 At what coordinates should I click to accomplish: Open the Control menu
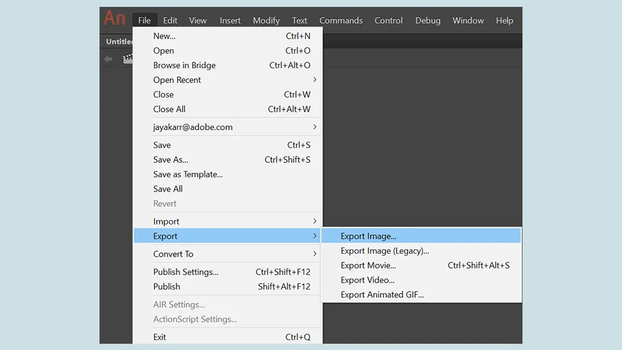point(388,21)
